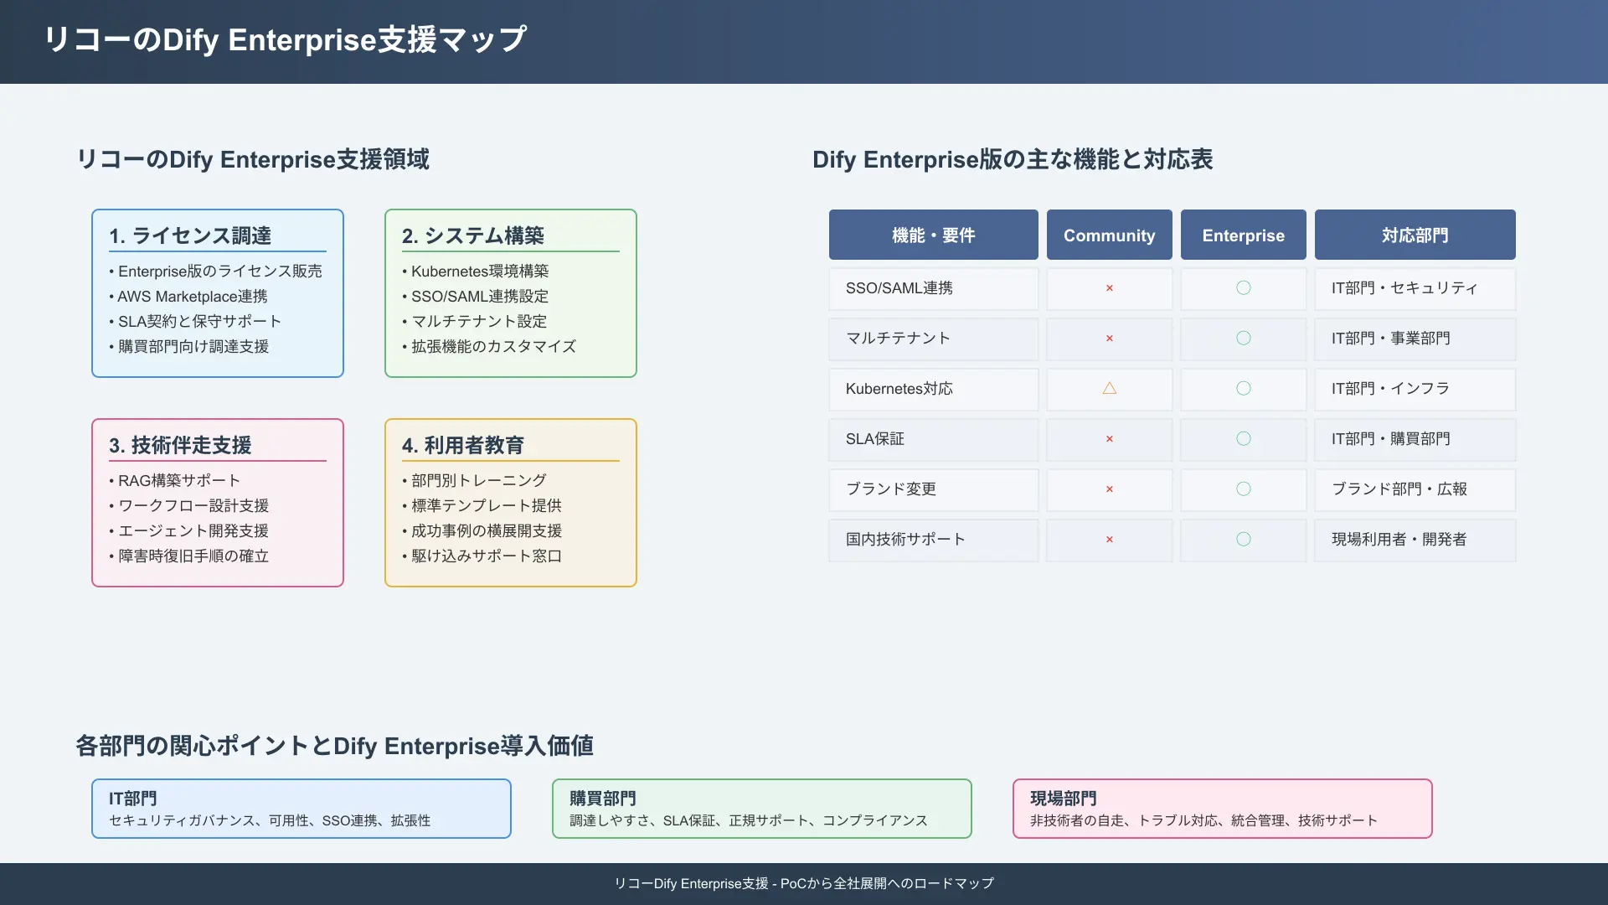The image size is (1608, 905).
Task: Click the SSO/SAML連携設定 bullet
Action: point(476,297)
